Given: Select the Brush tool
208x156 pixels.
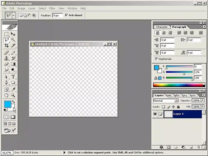Looking at the screenshot, I should pyautogui.click(x=13, y=52).
